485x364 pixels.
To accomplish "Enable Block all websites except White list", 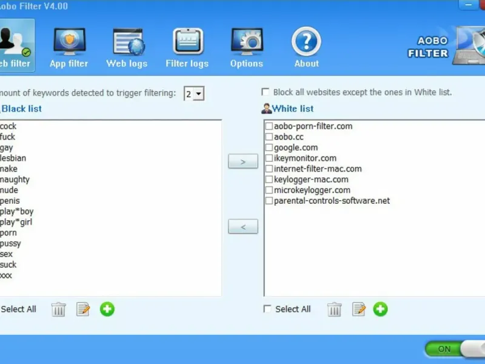I will (x=265, y=92).
